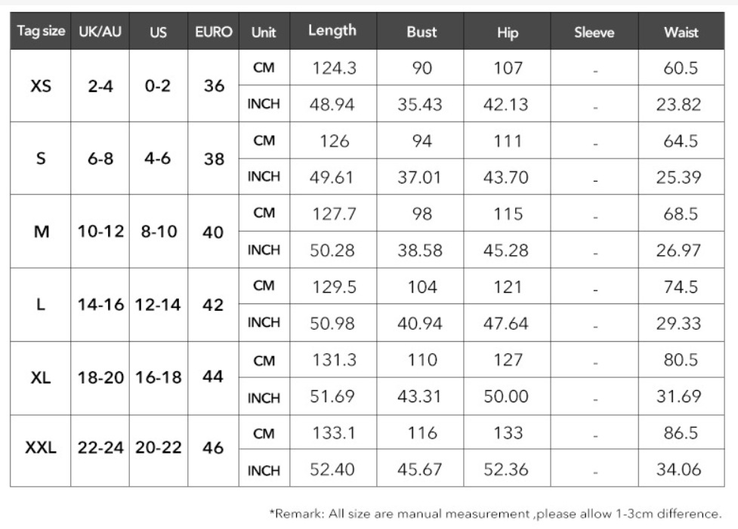The height and width of the screenshot is (529, 738).
Task: Click the 86.5 waist value
Action: pos(680,433)
